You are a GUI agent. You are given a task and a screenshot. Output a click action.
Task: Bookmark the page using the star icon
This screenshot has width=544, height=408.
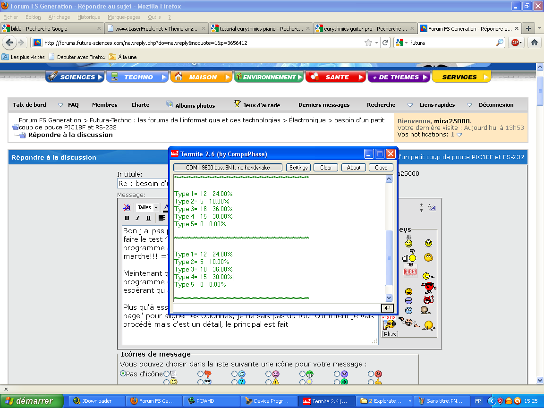pyautogui.click(x=368, y=42)
